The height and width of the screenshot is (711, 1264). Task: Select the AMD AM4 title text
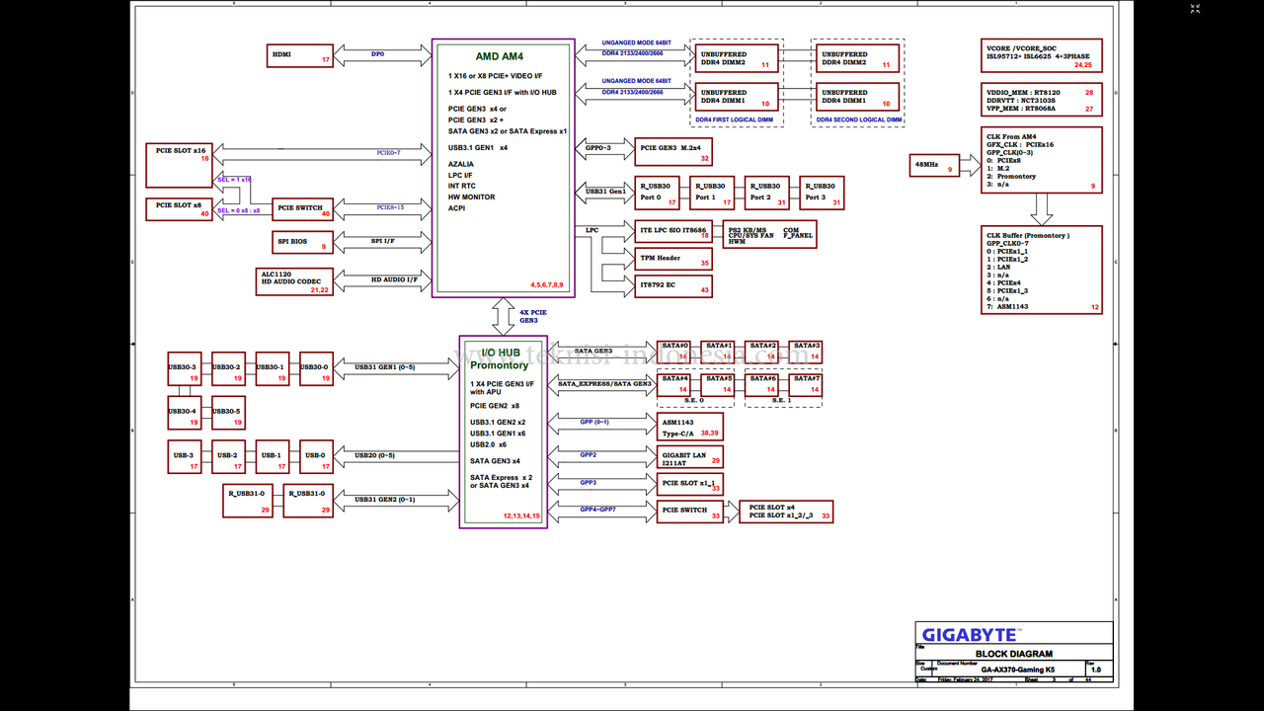click(x=500, y=57)
